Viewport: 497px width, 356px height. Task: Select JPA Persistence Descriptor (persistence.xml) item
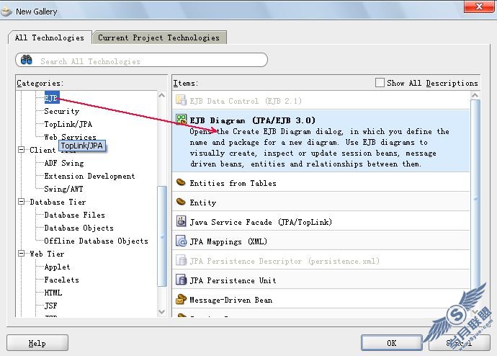[321, 261]
